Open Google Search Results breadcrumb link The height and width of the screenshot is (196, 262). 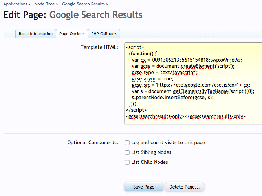[x=83, y=4]
